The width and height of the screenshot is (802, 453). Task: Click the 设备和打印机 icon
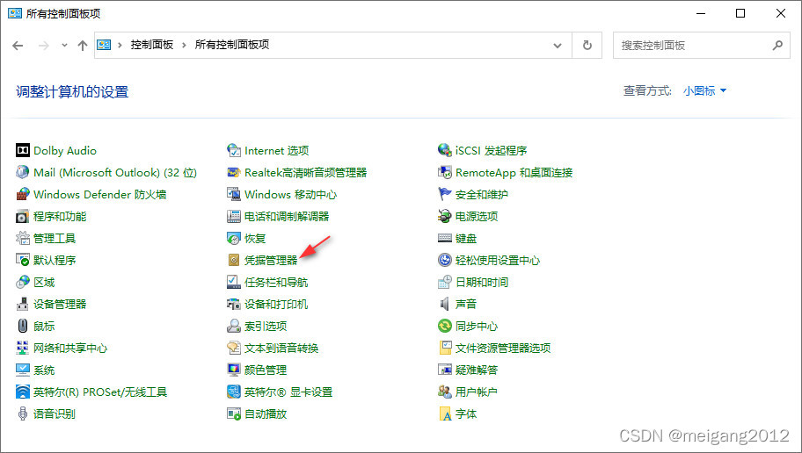[234, 304]
